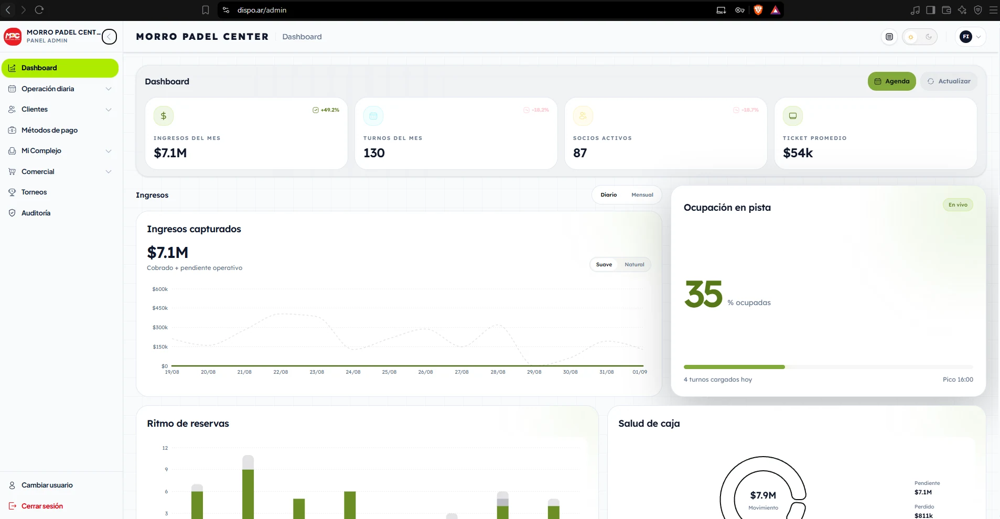The height and width of the screenshot is (519, 1000).
Task: Click the dollar icon on Ingresos del mes card
Action: (x=164, y=116)
